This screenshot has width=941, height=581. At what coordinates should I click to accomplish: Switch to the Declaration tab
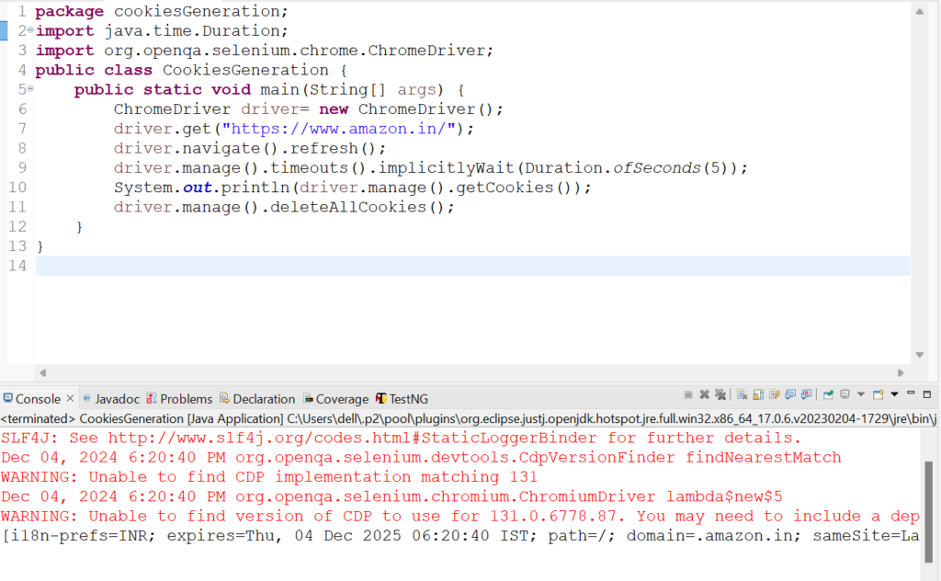257,399
